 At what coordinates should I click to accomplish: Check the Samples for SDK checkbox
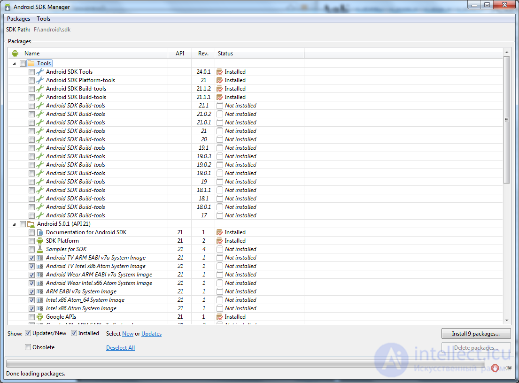pyautogui.click(x=31, y=249)
